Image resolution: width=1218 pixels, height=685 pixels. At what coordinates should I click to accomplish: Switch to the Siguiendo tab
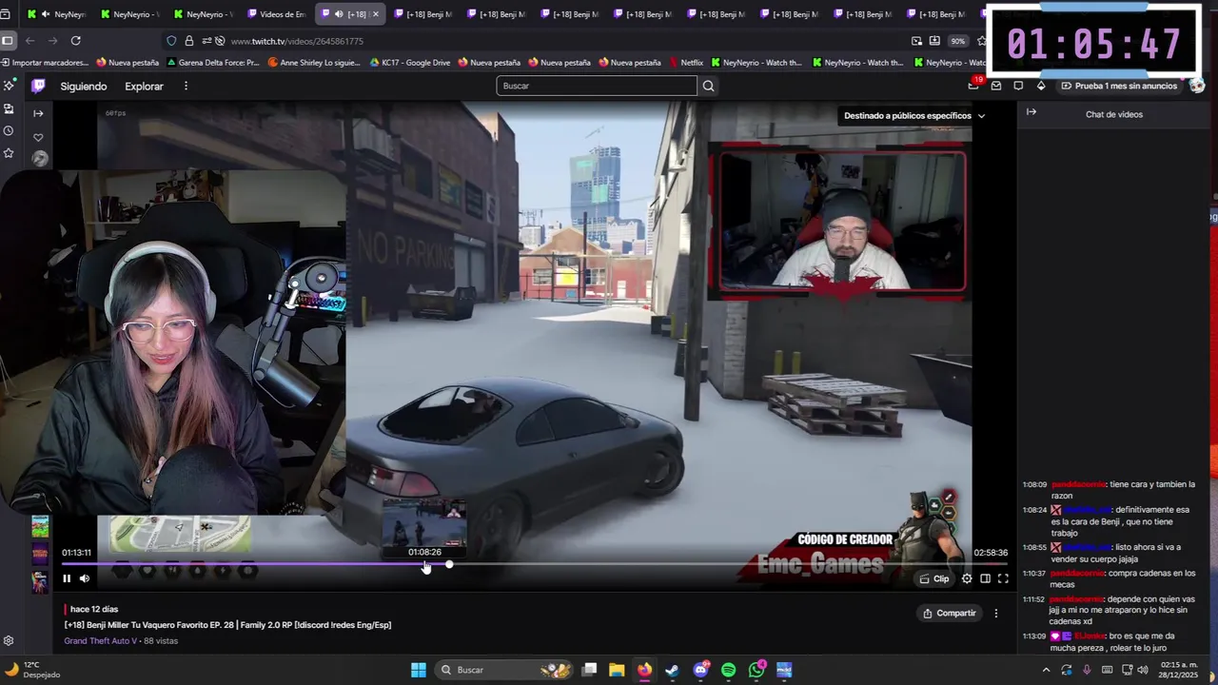[84, 87]
